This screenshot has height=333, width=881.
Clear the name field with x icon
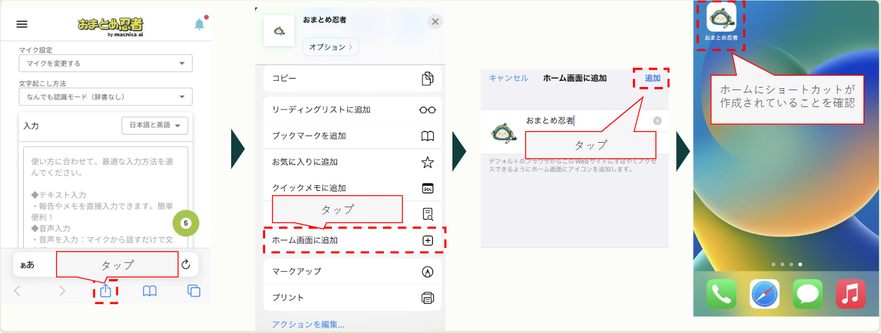[x=657, y=121]
